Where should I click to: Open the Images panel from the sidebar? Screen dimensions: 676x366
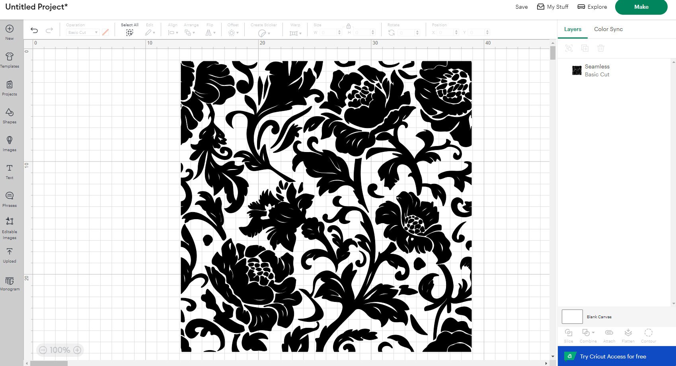click(9, 143)
